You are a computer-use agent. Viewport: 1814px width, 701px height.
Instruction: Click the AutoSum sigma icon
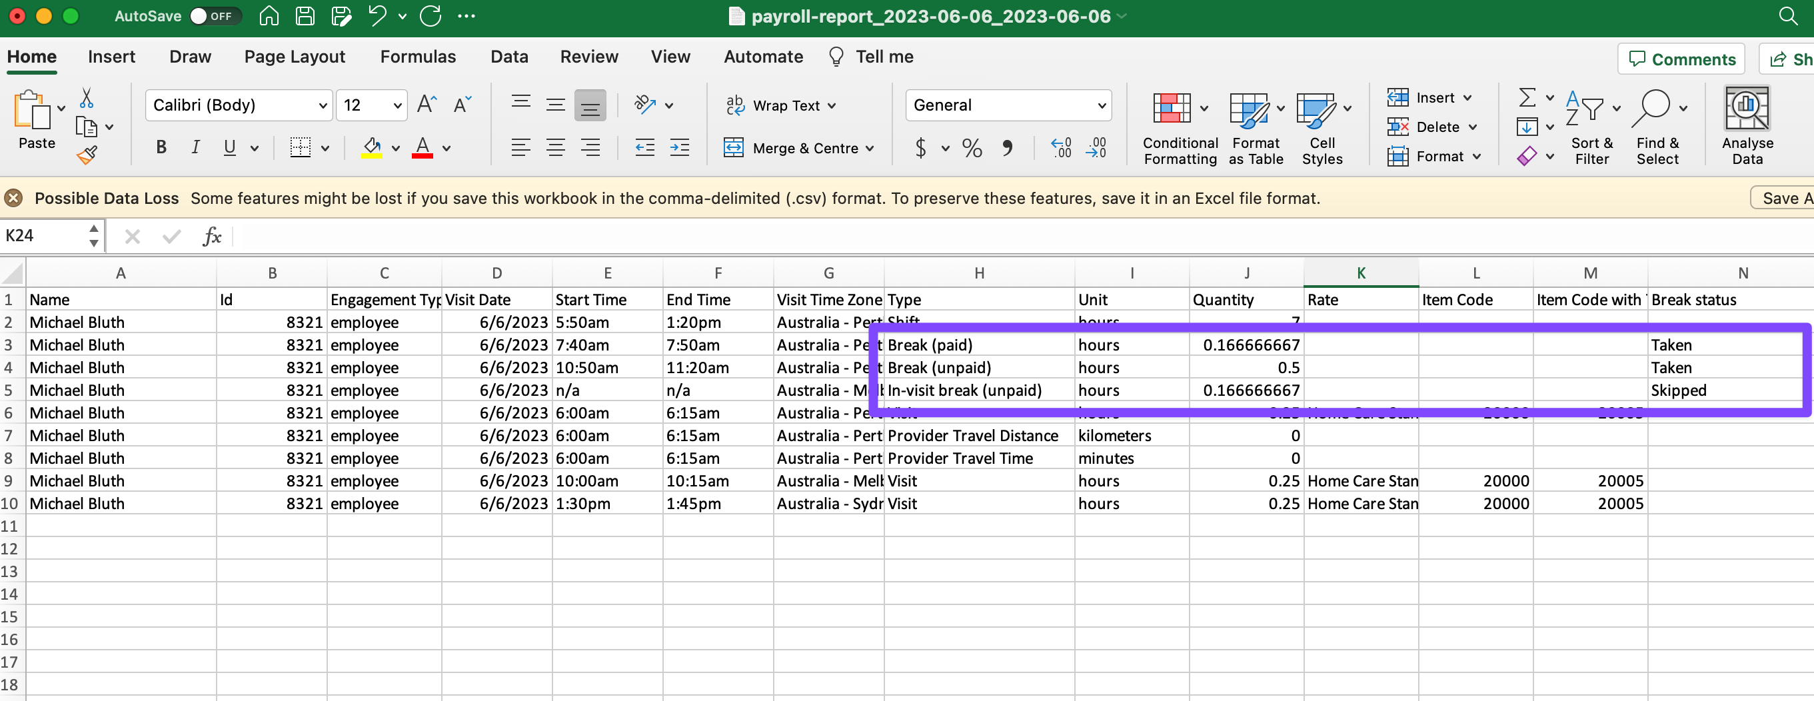1527,97
